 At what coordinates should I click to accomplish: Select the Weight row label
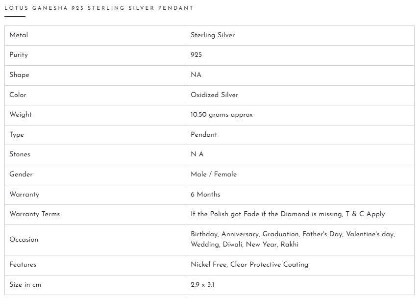pos(21,114)
